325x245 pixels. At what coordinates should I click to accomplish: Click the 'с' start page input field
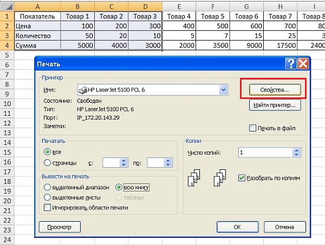click(x=111, y=162)
